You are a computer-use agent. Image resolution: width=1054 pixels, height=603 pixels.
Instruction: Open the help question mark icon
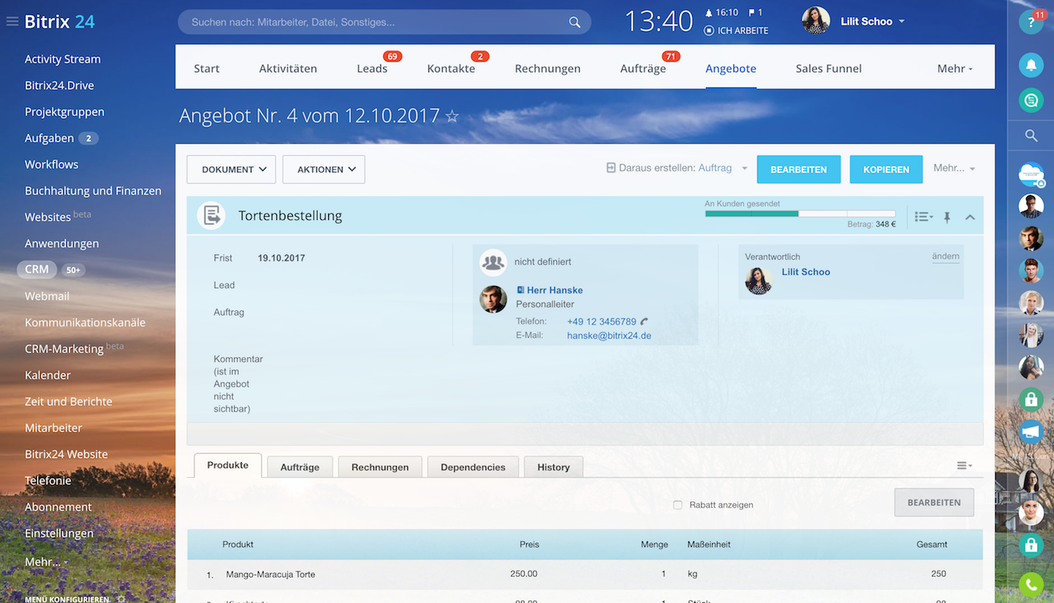(x=1030, y=22)
